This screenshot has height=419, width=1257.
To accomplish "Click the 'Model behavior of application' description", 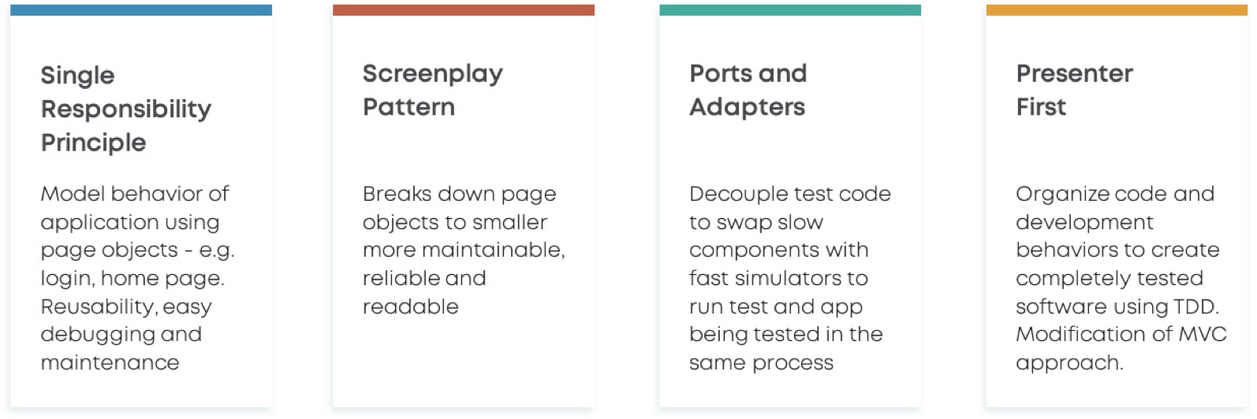I will 137,278.
